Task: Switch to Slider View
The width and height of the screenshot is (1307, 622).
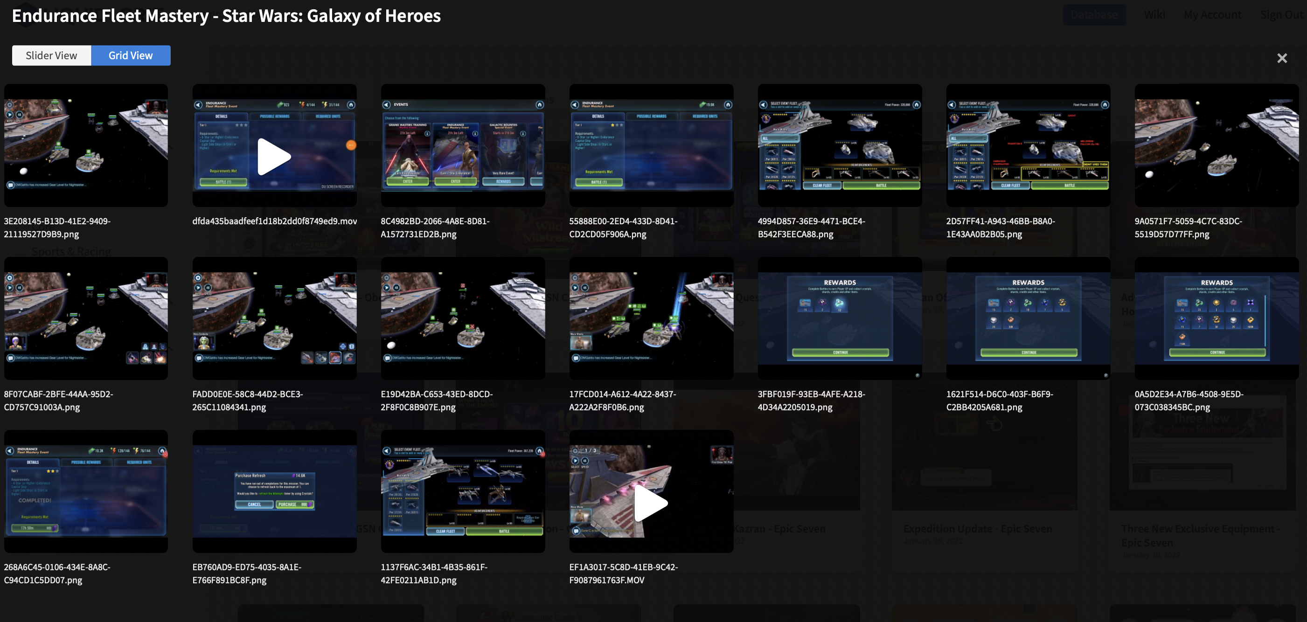Action: [x=51, y=55]
